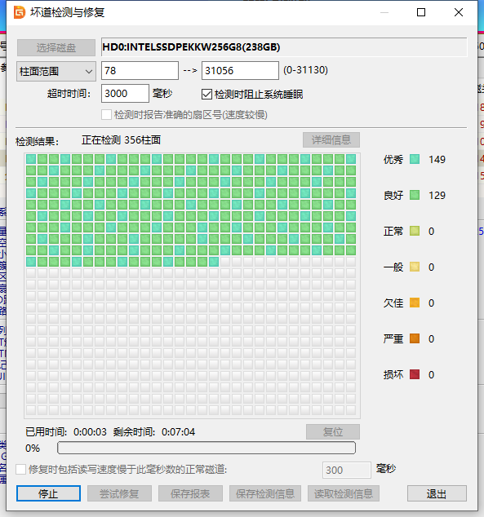The height and width of the screenshot is (517, 484).
Task: Click the 优秀 cyan legend swatch
Action: point(415,159)
